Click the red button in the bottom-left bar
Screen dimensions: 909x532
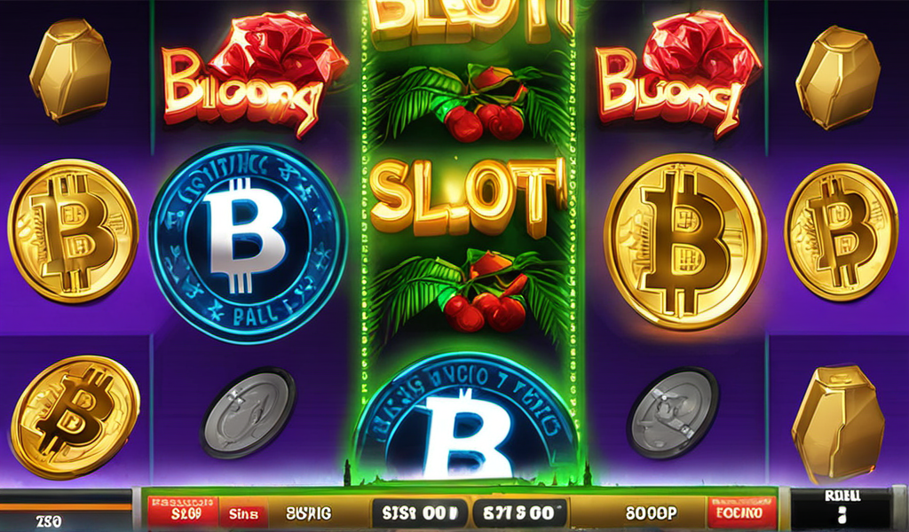coord(183,511)
